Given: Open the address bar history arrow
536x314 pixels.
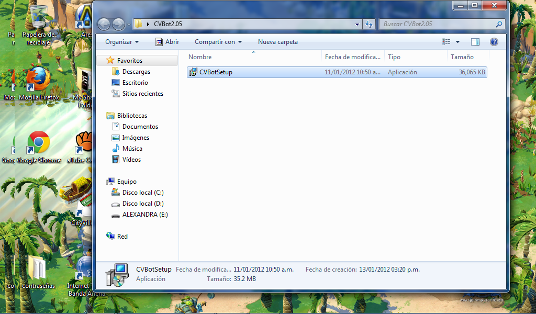Looking at the screenshot, I should pos(356,24).
